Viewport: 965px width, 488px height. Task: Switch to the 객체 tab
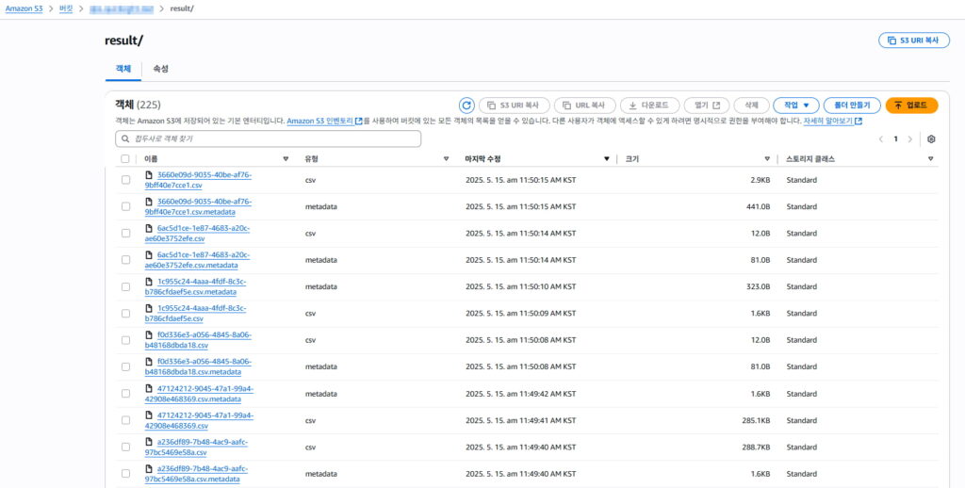(123, 69)
